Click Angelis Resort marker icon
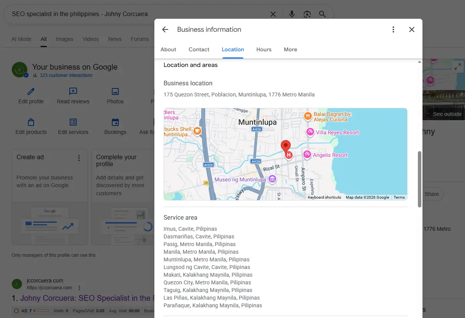Viewport: 465px width, 318px height. click(307, 155)
